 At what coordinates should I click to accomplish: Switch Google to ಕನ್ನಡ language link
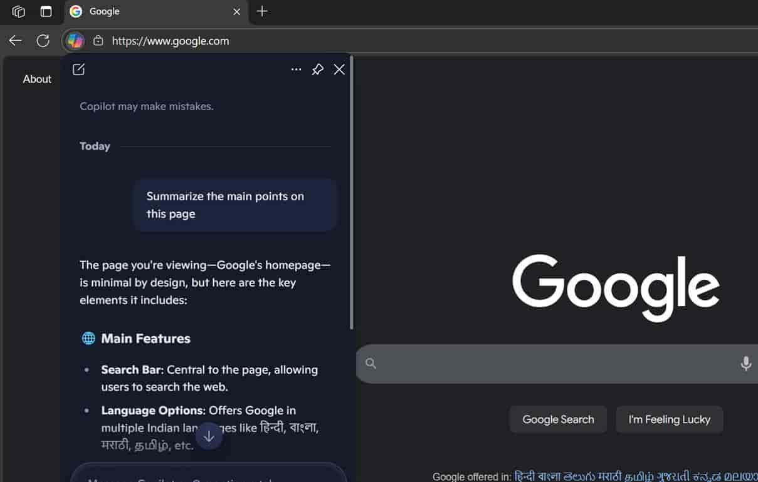pyautogui.click(x=707, y=476)
